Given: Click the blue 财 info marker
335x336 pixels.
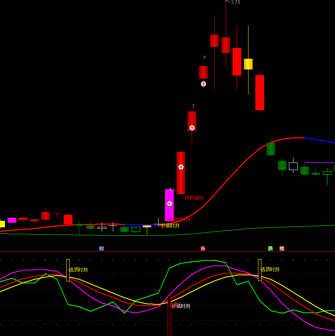Looking at the screenshot, I should [101, 249].
